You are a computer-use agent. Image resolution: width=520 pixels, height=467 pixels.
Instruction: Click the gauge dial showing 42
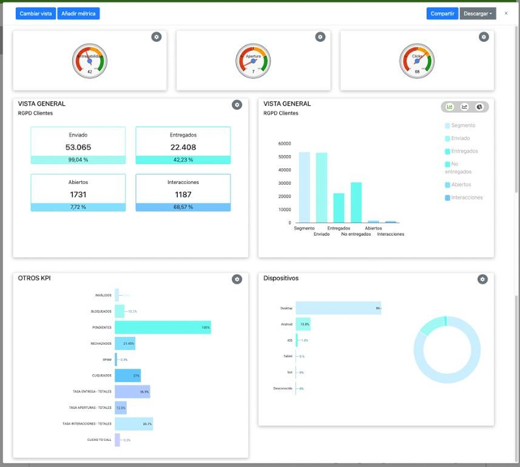coord(90,61)
